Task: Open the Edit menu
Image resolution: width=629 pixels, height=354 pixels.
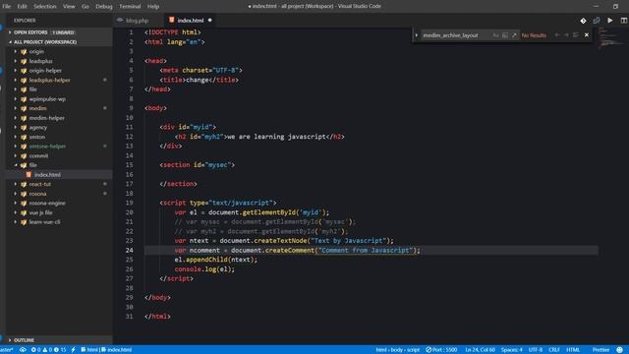Action: pos(22,7)
